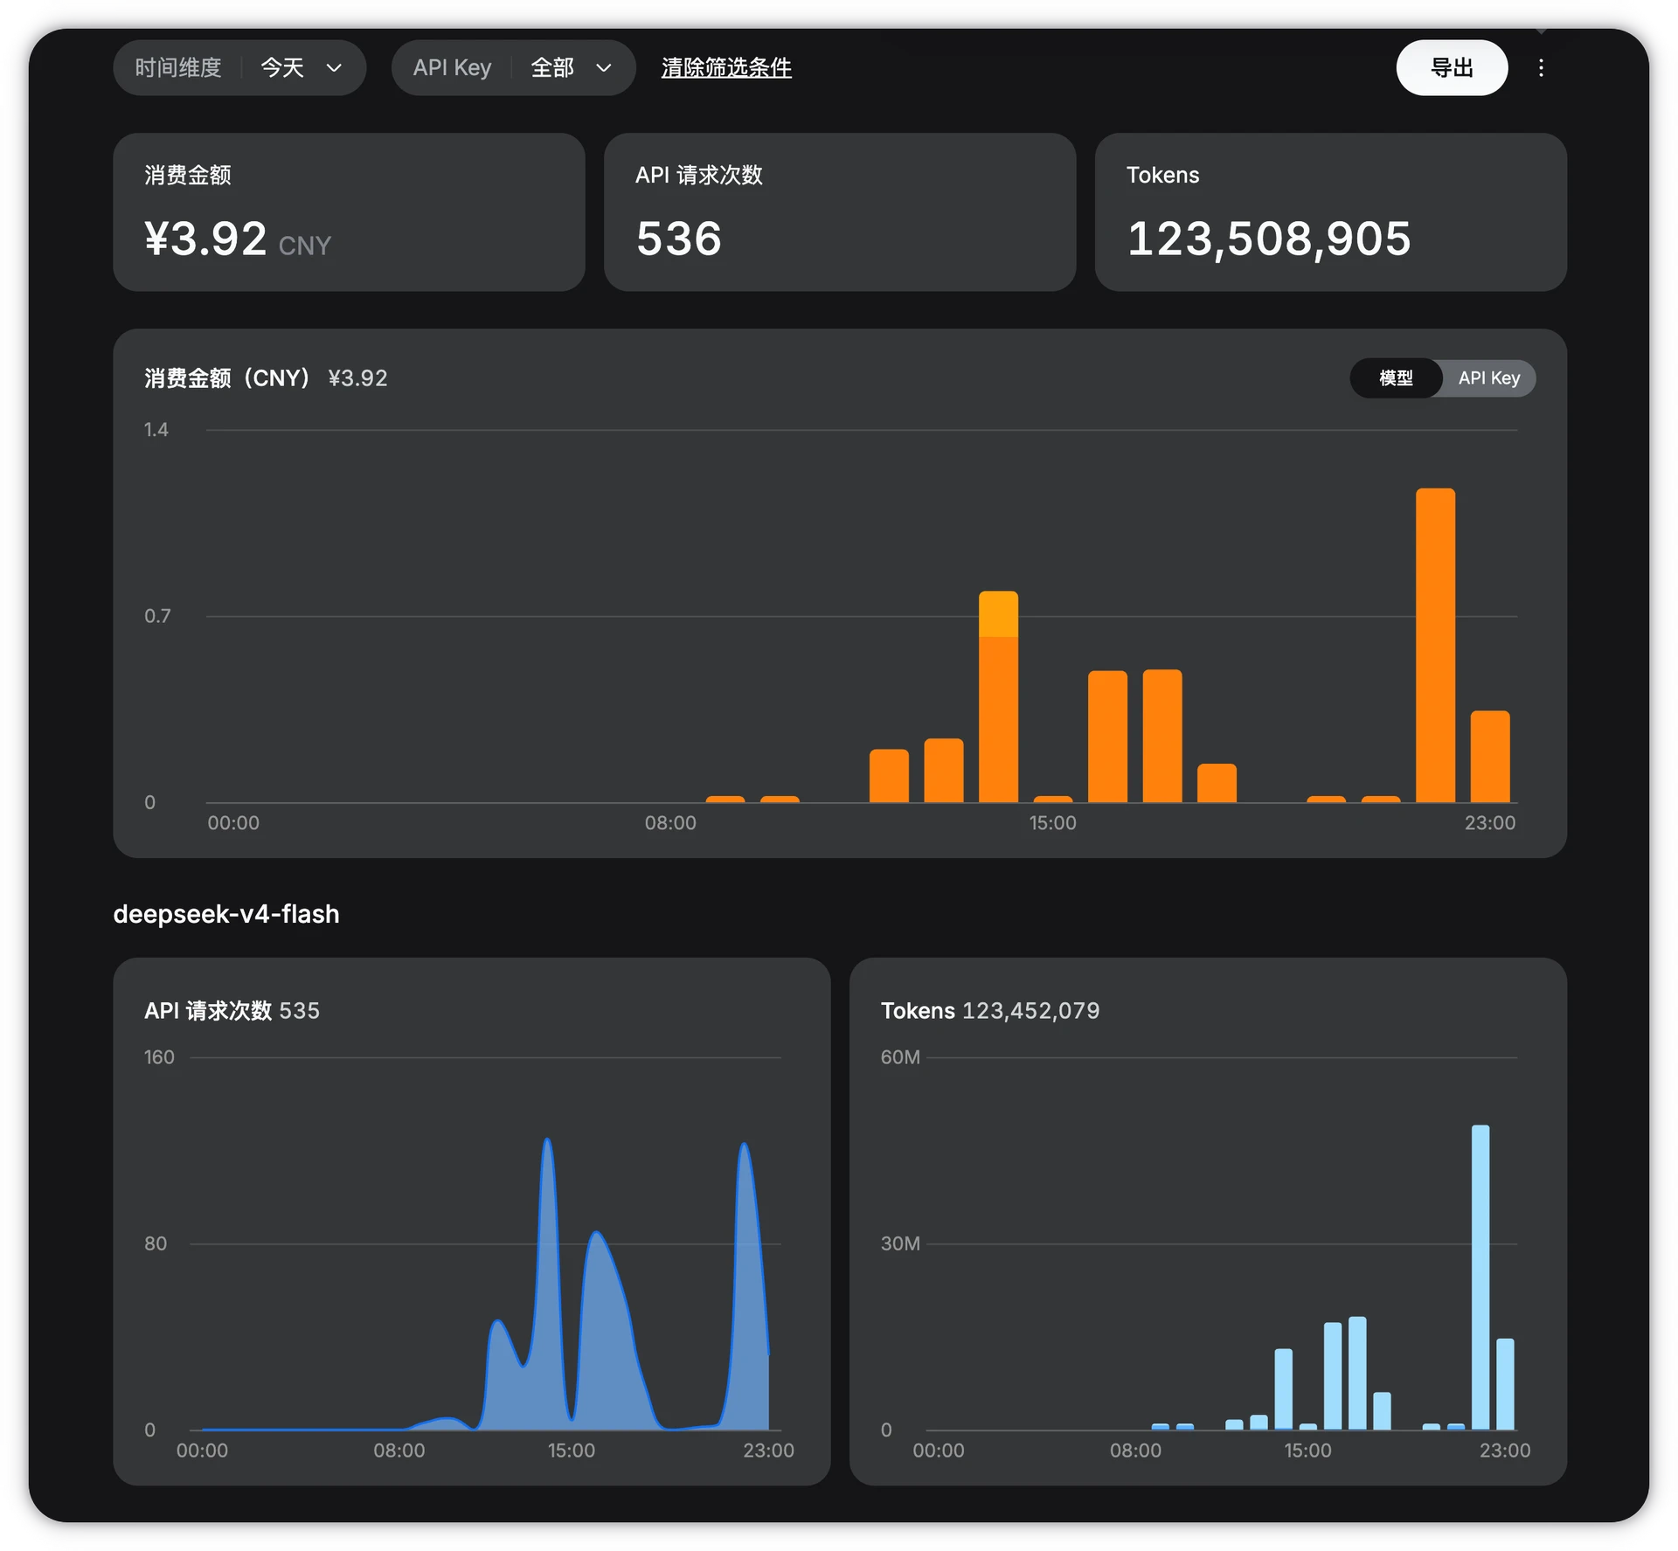This screenshot has height=1551, width=1678.
Task: Click the 导出 export button
Action: [x=1452, y=67]
